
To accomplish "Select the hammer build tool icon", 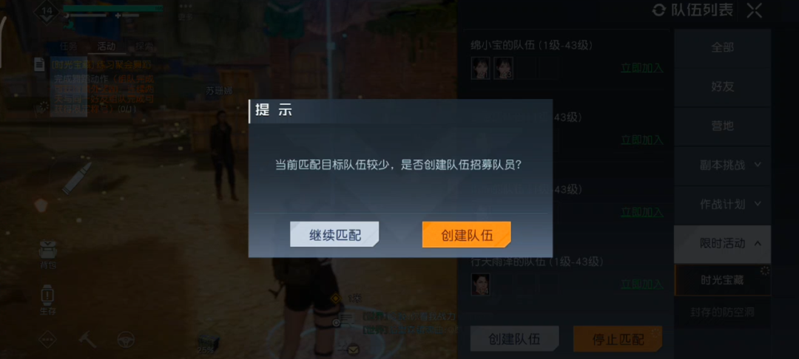I will 87,339.
